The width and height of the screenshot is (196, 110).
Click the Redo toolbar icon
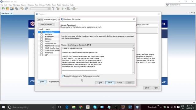tap(26, 9)
